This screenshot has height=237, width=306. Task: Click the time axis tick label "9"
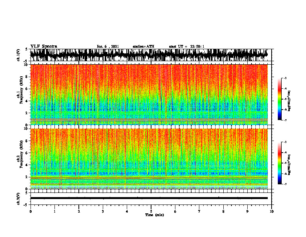pos(247,211)
